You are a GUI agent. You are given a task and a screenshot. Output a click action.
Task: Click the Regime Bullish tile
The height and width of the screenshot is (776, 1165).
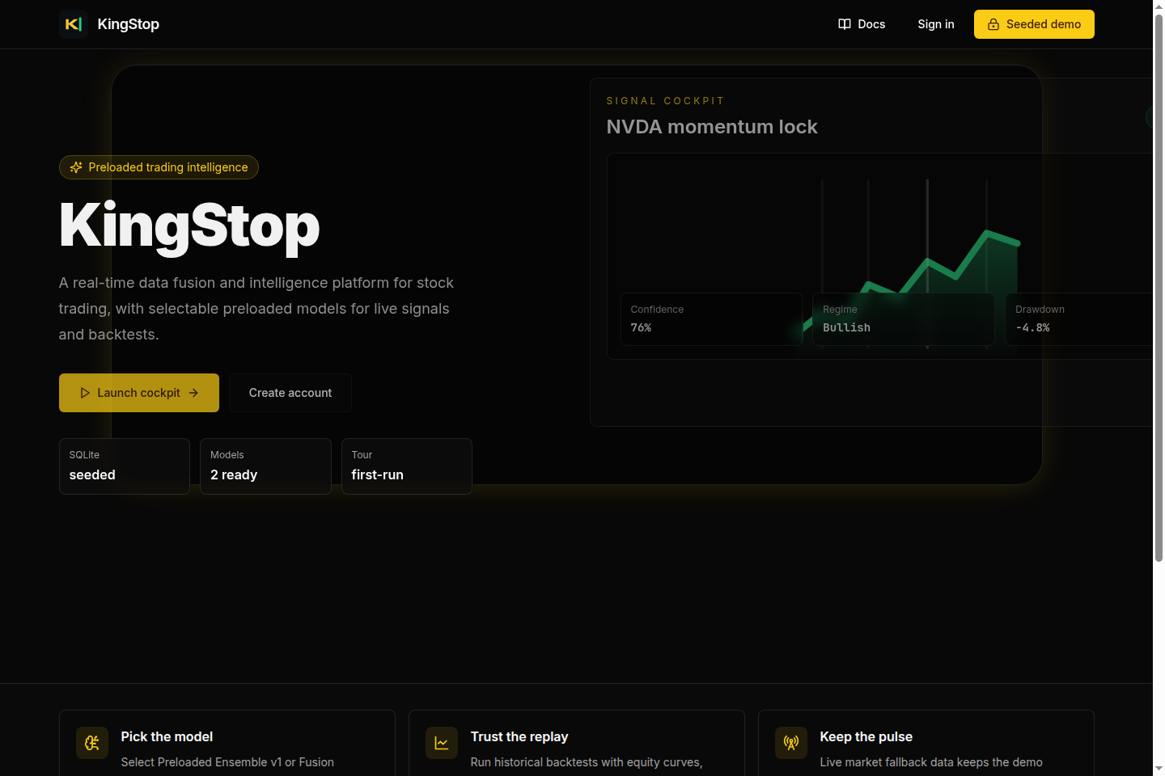click(904, 319)
